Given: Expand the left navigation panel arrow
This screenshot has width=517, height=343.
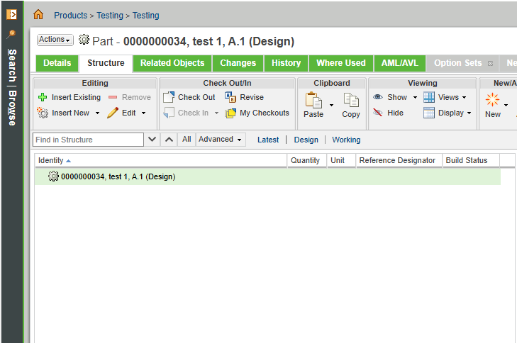Looking at the screenshot, I should tap(11, 14).
